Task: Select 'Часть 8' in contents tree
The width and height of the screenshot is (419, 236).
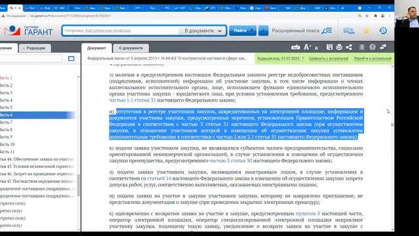Action: pos(7,130)
